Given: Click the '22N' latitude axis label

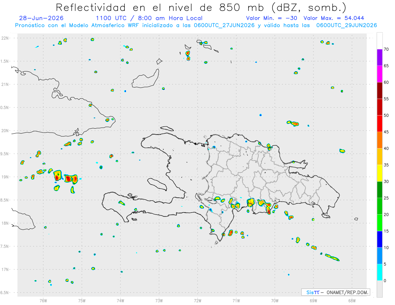Looking at the screenshot, I should coord(6,38).
